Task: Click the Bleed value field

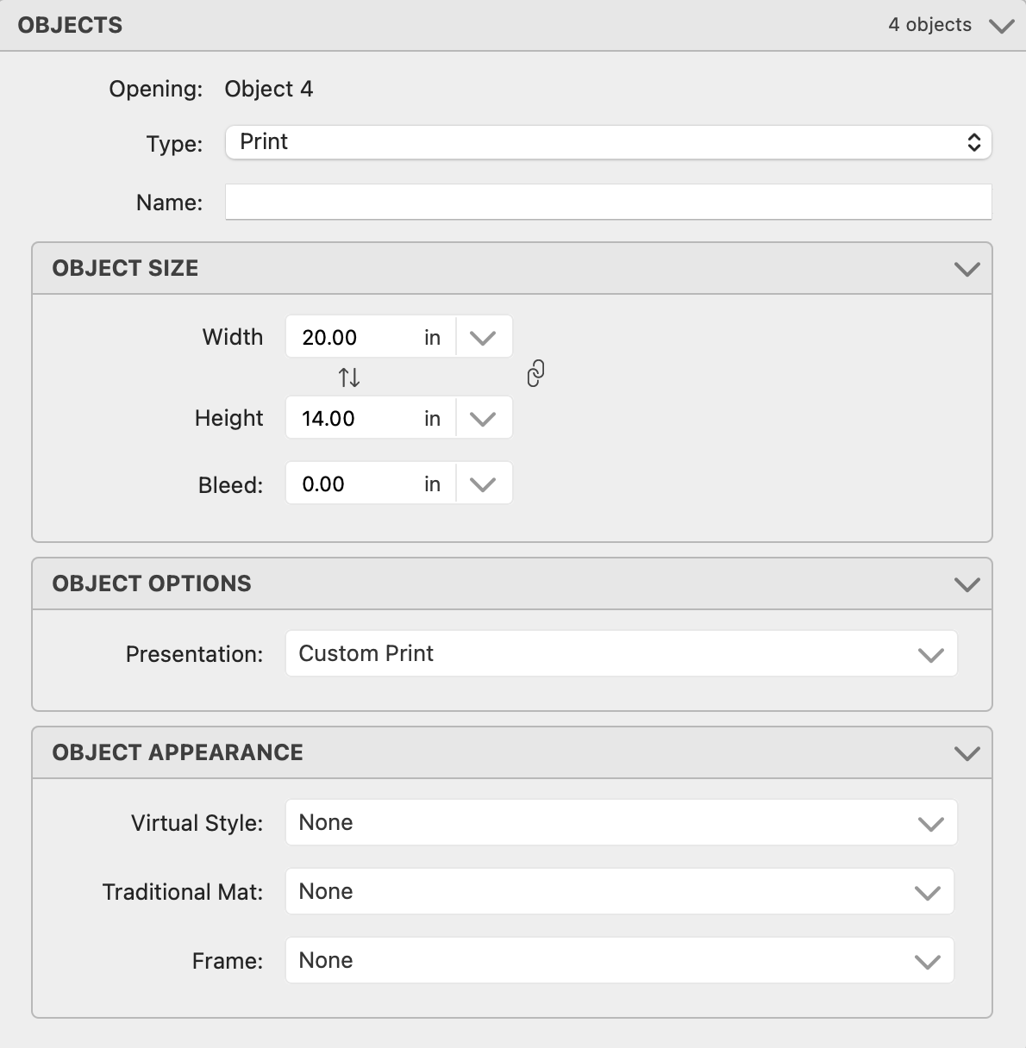Action: click(x=353, y=483)
